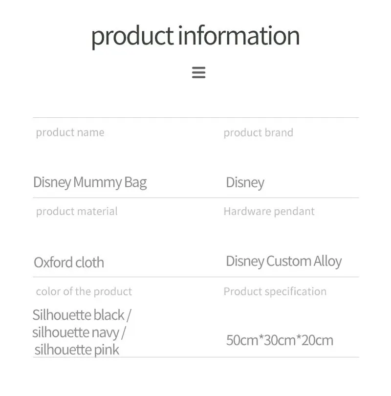Select the Product specification label
Viewport: 391px width, 396px height.
pos(275,291)
